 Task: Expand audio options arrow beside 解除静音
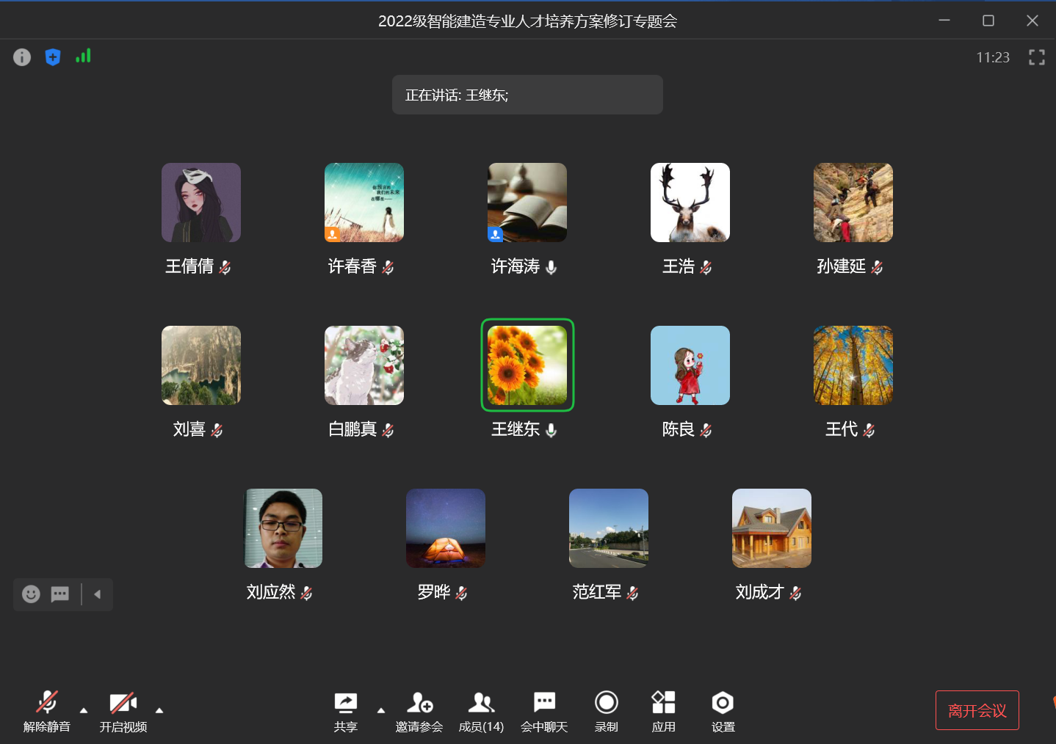[x=84, y=710]
